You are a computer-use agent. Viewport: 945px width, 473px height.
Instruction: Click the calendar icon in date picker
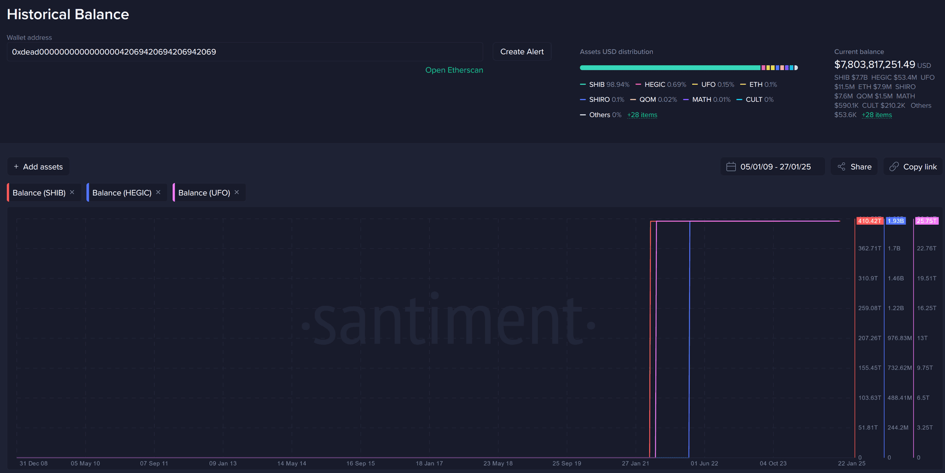click(x=731, y=166)
